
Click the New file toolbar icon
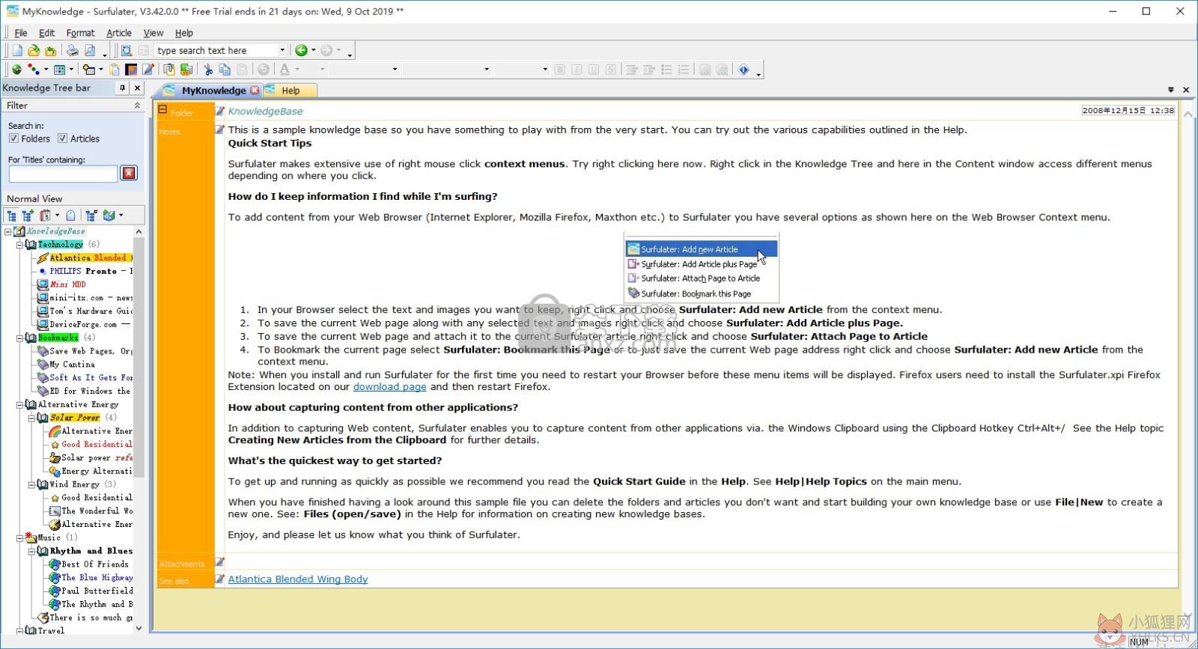tap(17, 50)
